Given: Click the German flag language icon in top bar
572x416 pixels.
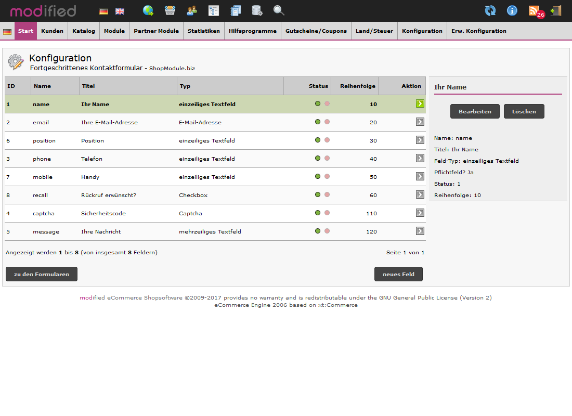Looking at the screenshot, I should click(103, 11).
